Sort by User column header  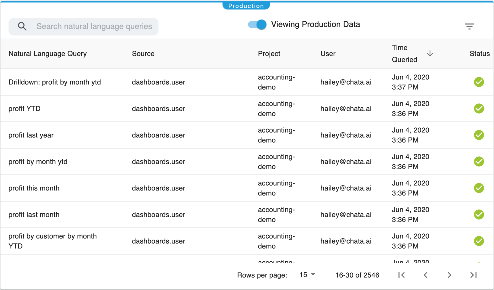[x=328, y=53]
